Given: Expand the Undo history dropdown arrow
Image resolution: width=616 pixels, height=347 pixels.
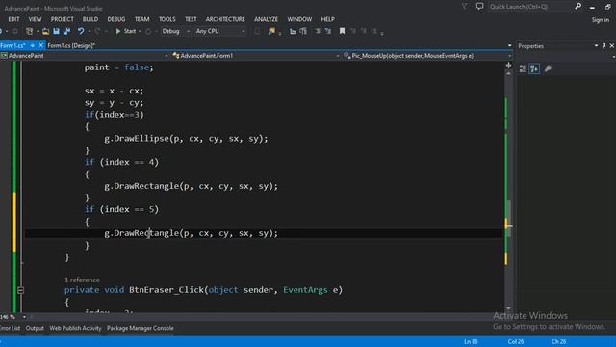Looking at the screenshot, I should [x=90, y=31].
